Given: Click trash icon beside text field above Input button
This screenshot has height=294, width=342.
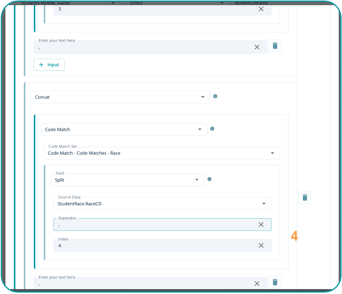Looking at the screenshot, I should tap(275, 46).
